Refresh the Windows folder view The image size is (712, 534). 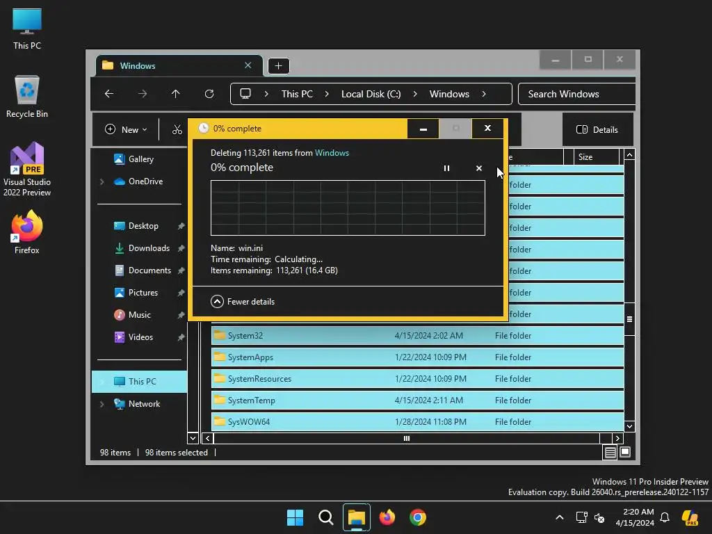[209, 94]
